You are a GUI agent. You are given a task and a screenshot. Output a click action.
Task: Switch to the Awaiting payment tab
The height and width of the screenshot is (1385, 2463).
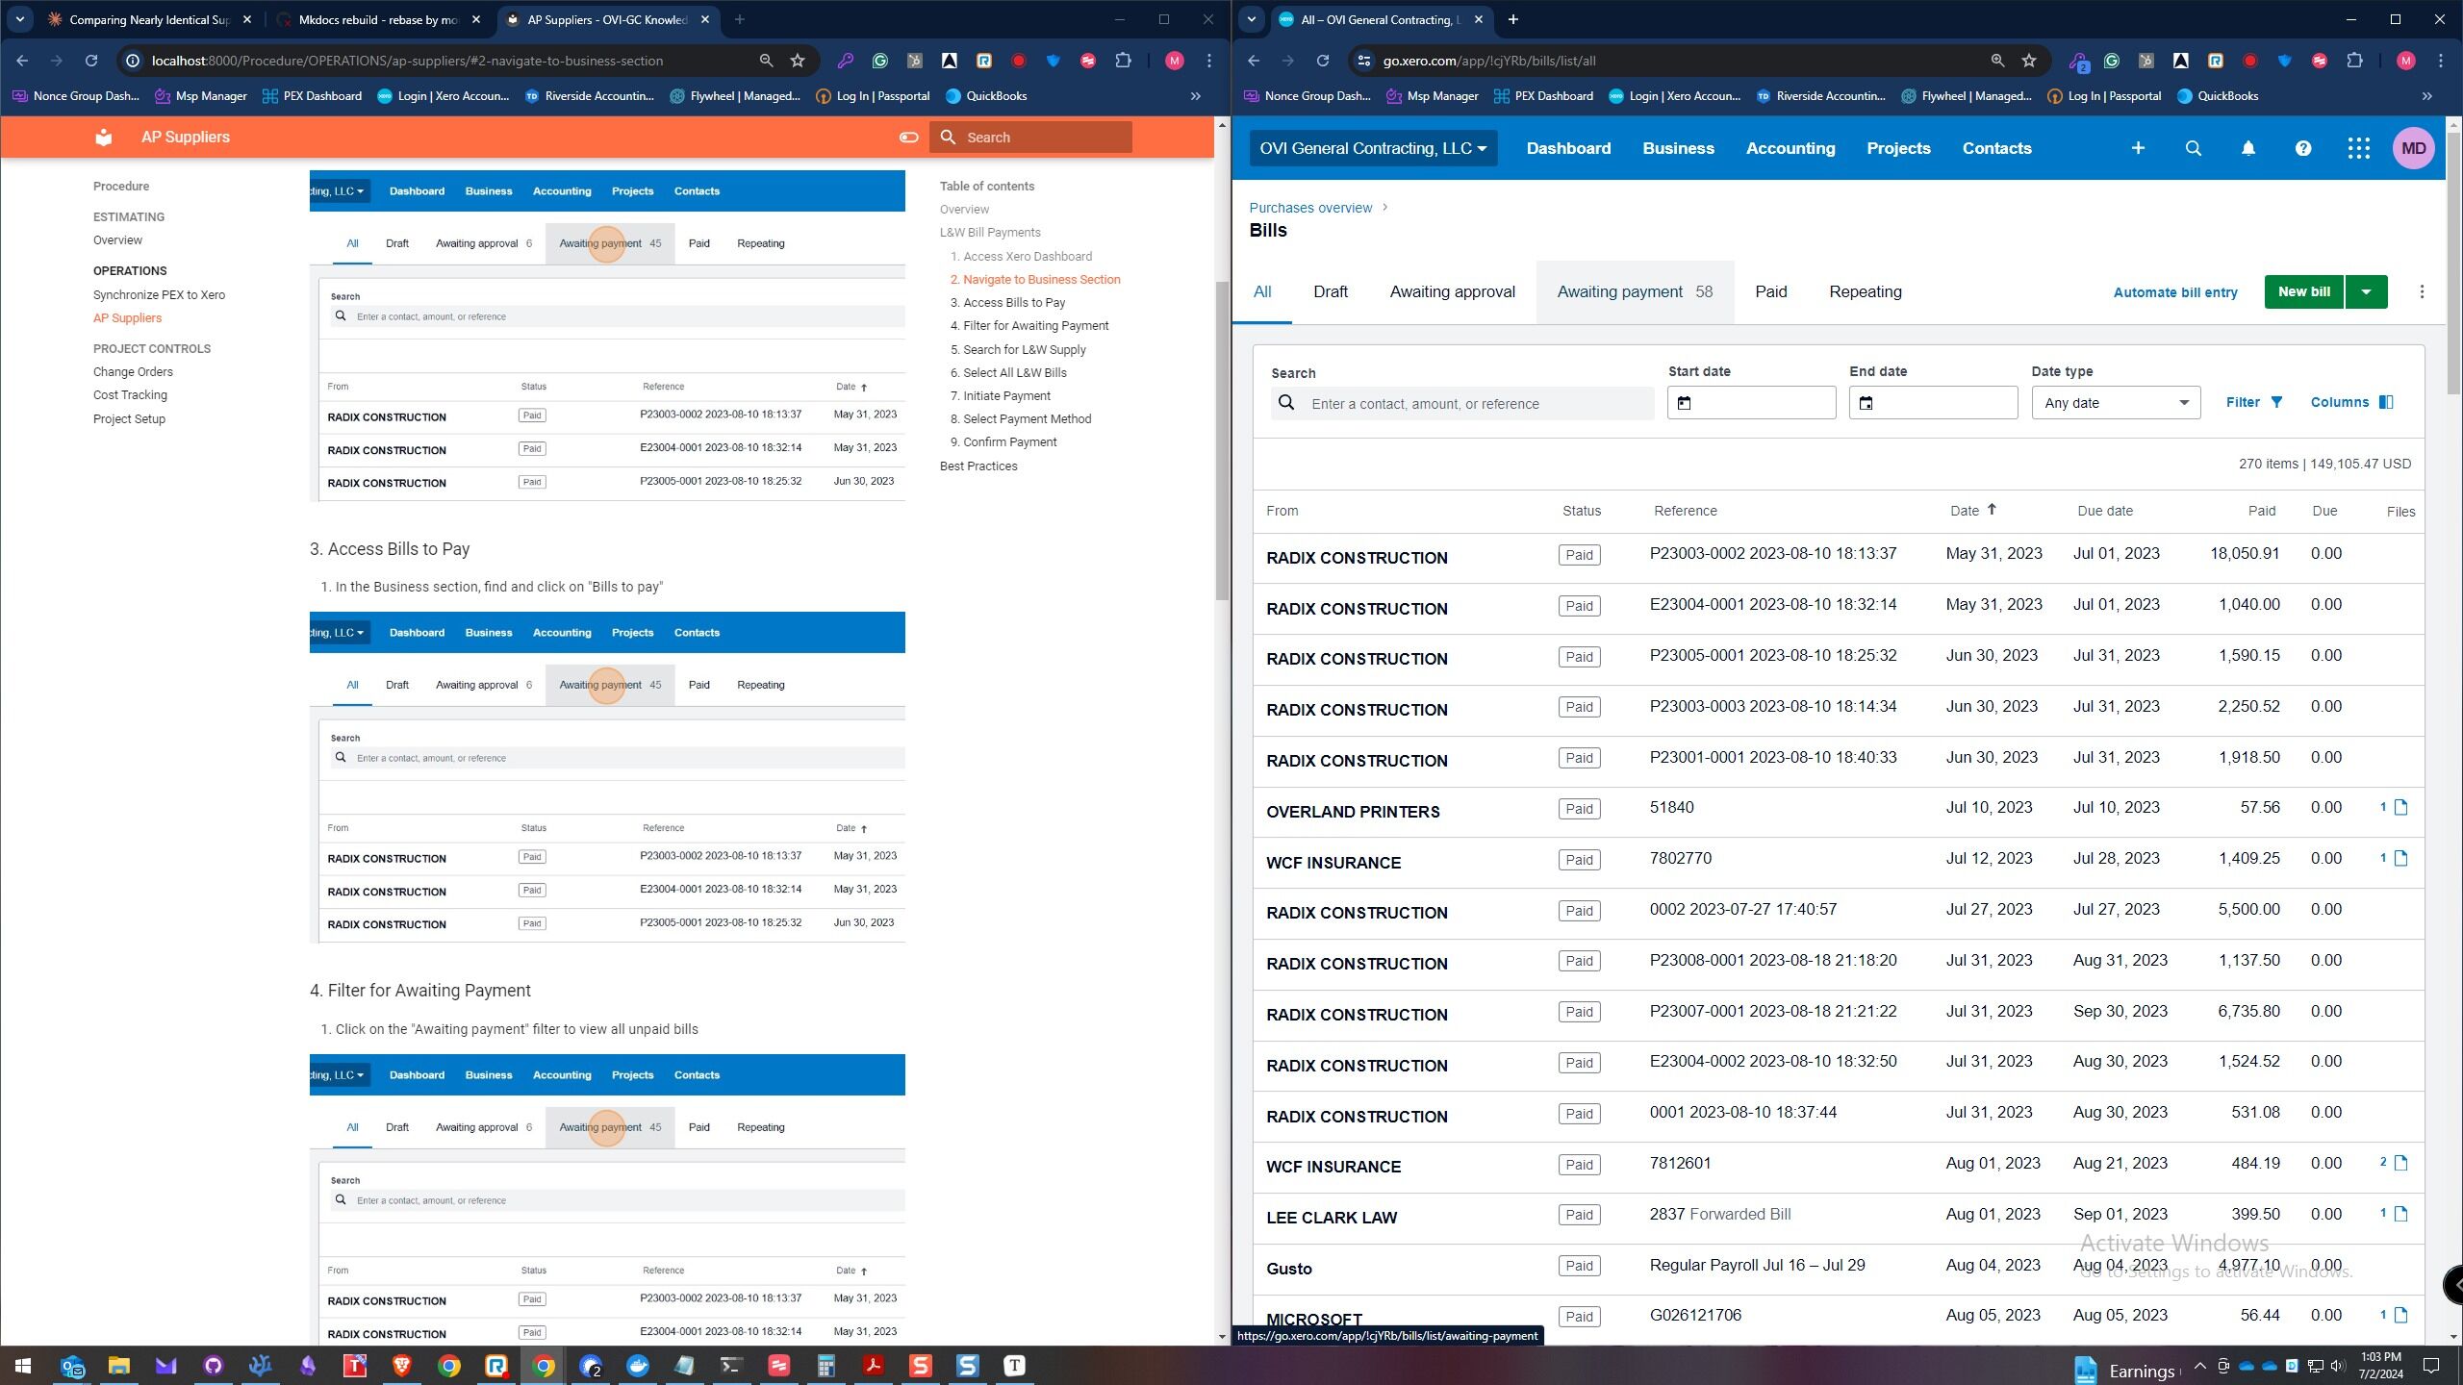(x=1634, y=291)
